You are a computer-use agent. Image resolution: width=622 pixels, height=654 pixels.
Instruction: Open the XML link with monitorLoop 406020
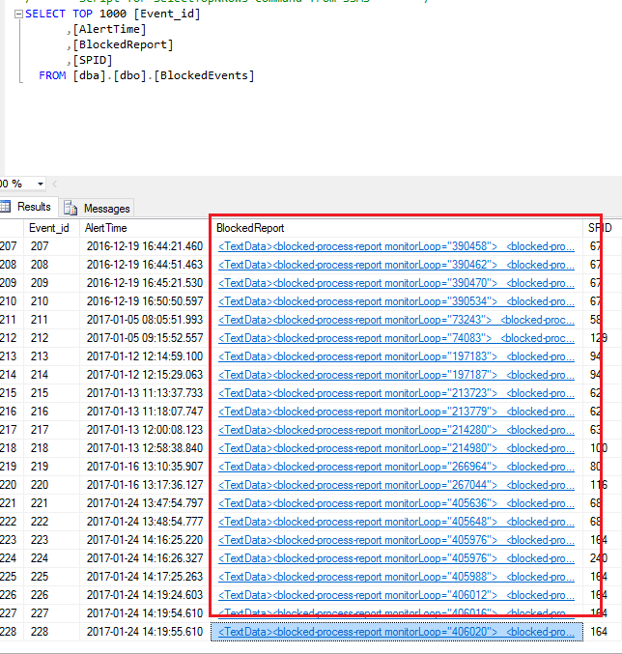click(x=396, y=632)
